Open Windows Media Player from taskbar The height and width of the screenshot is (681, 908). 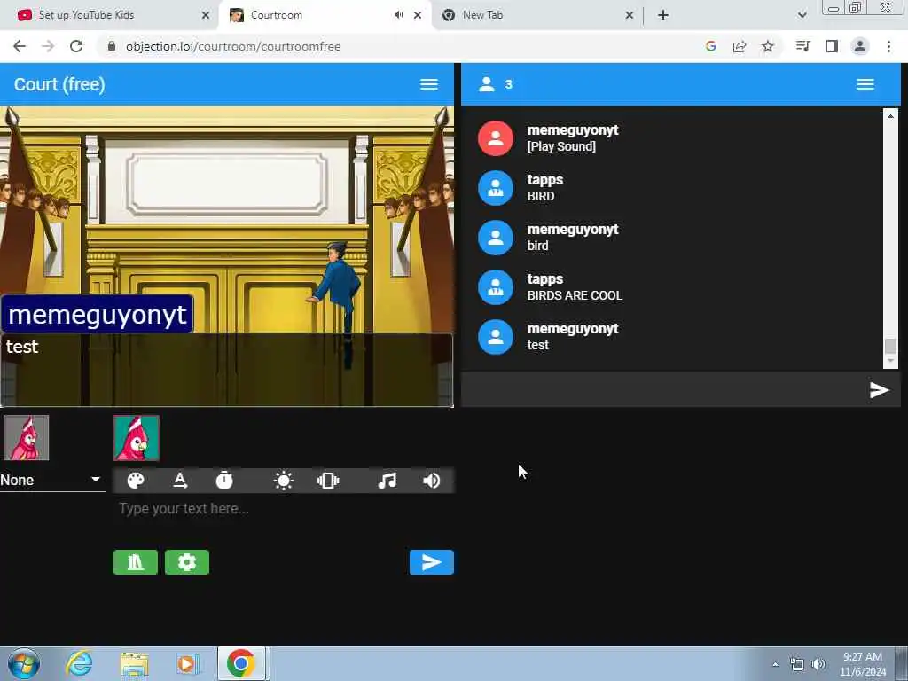point(187,663)
